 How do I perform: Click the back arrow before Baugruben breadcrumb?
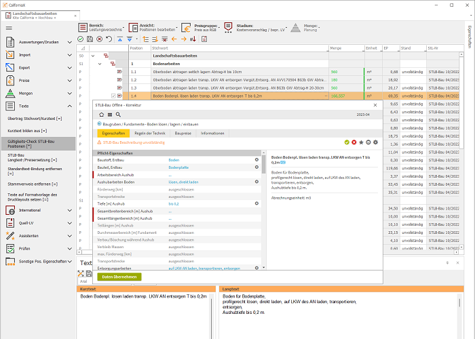coord(99,124)
